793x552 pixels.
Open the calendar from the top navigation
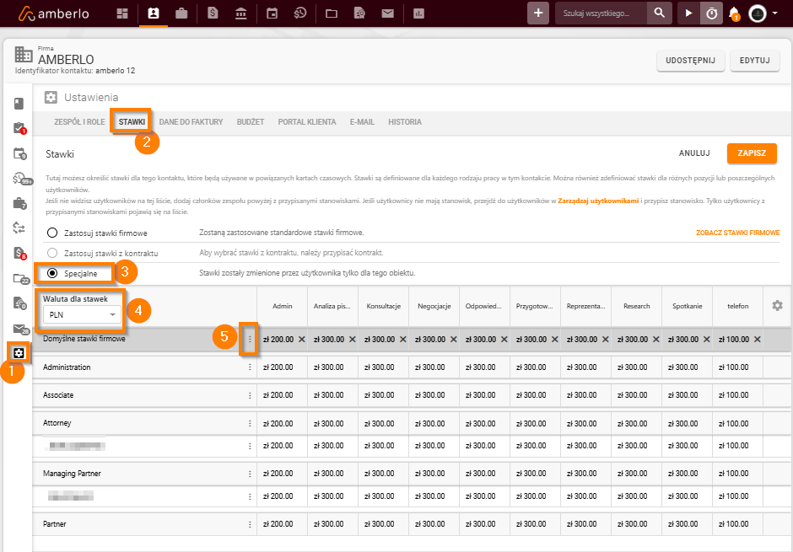click(272, 13)
